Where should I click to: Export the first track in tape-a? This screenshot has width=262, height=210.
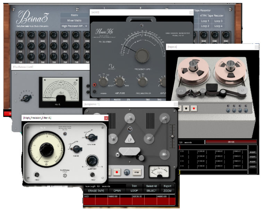pos(253,152)
